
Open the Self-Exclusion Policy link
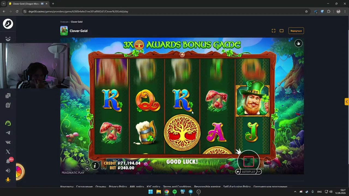[237, 187]
